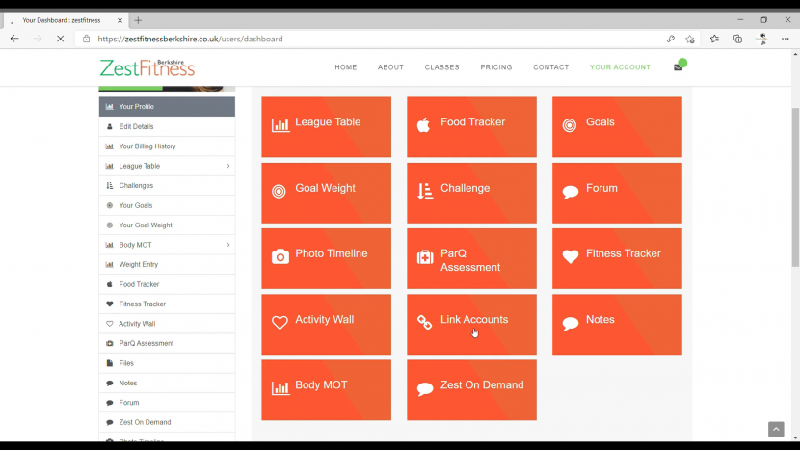Expand the Body MOT sidebar chevron
The width and height of the screenshot is (800, 450).
click(x=228, y=245)
